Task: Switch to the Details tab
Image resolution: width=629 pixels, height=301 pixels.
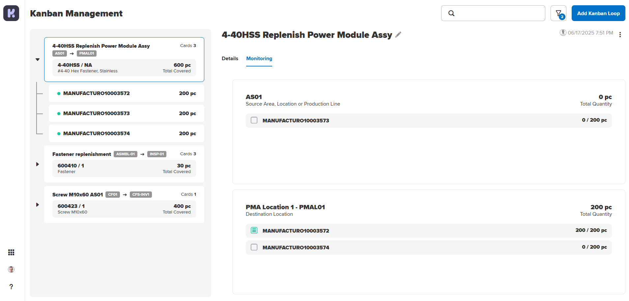Action: click(x=230, y=59)
